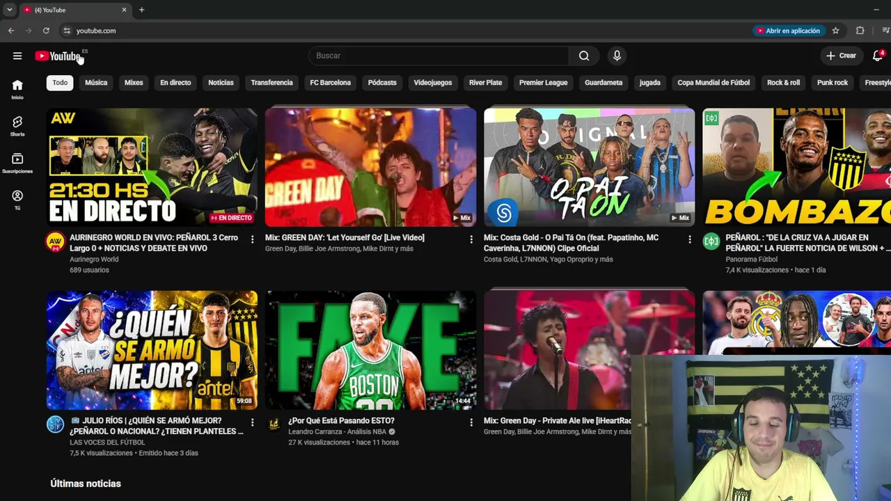Filter the feed by Música
The height and width of the screenshot is (501, 891).
[96, 83]
